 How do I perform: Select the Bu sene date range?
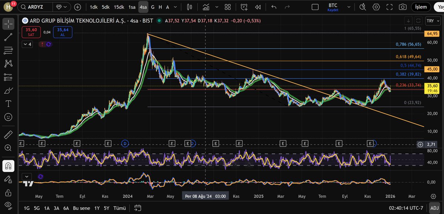coord(81,208)
